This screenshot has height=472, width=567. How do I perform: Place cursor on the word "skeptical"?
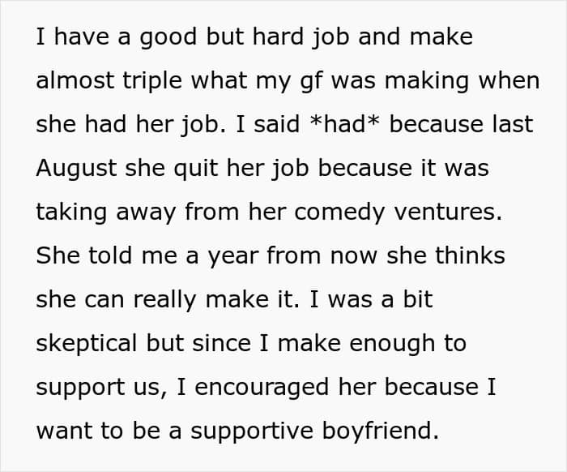tap(87, 344)
